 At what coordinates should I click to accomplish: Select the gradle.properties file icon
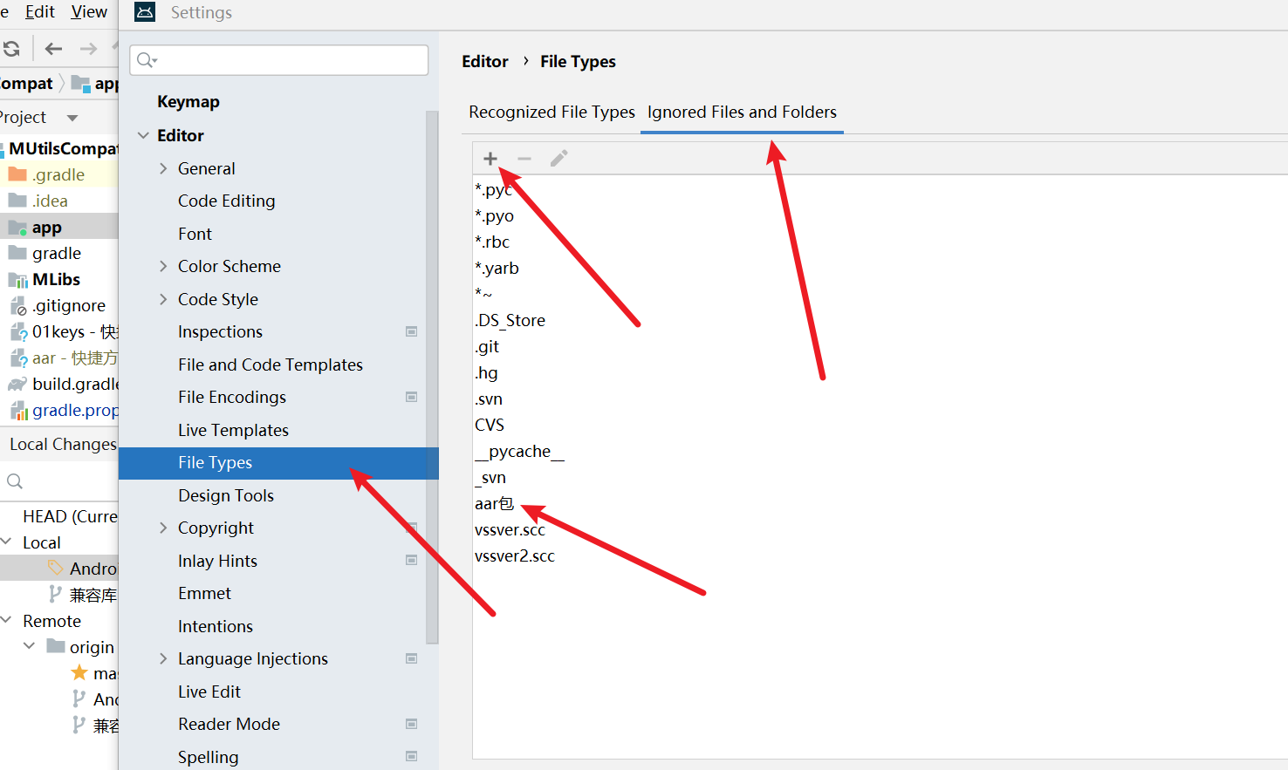click(19, 410)
